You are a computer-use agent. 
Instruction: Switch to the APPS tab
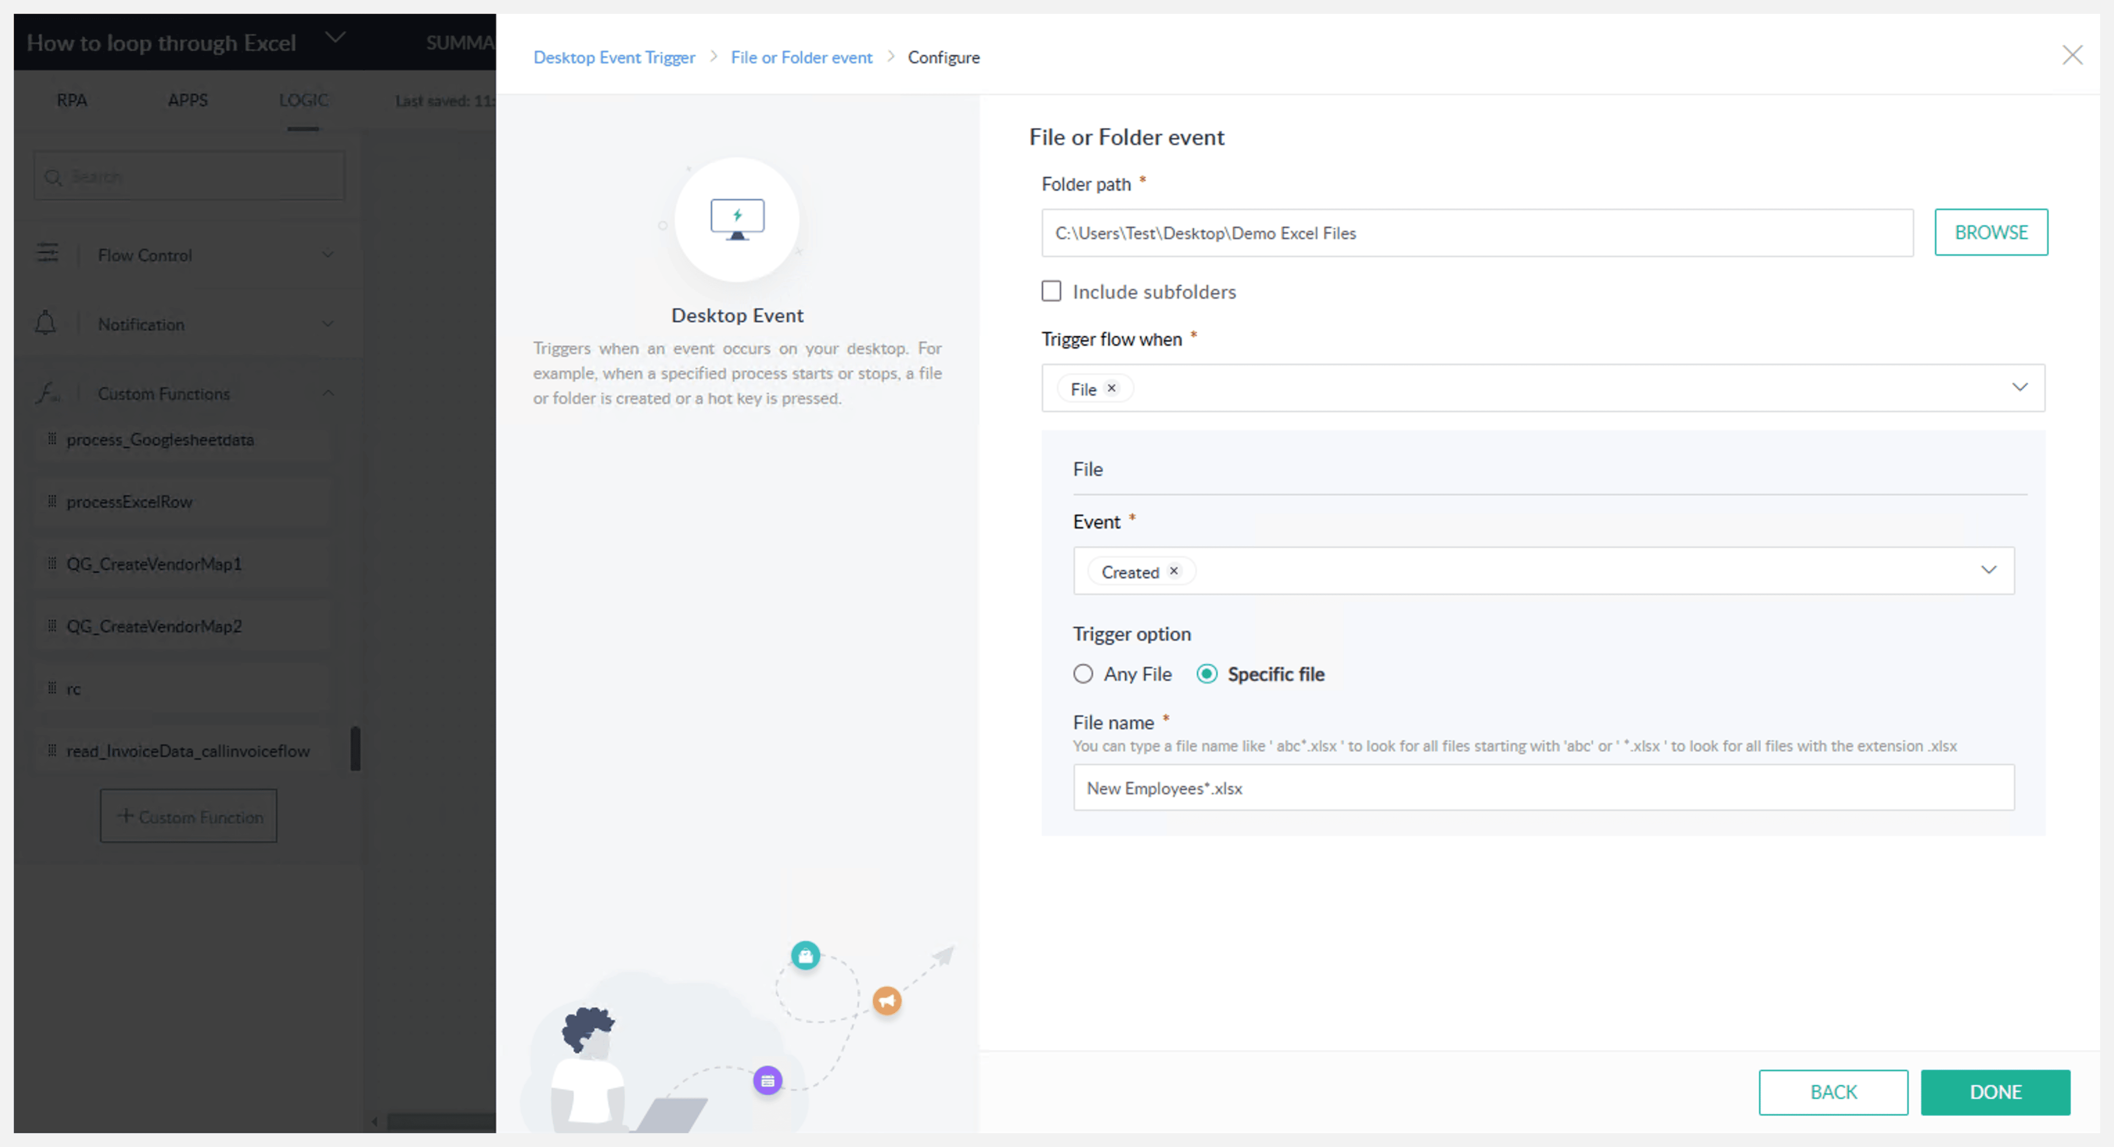coord(187,100)
